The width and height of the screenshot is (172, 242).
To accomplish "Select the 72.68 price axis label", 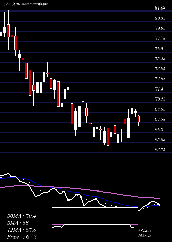I will (x=160, y=79).
